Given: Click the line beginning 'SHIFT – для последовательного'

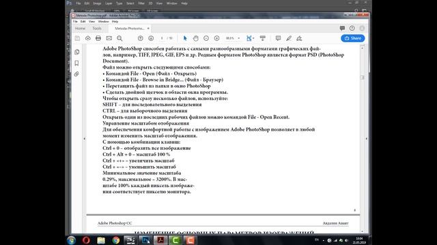Looking at the screenshot, I should [x=152, y=105].
